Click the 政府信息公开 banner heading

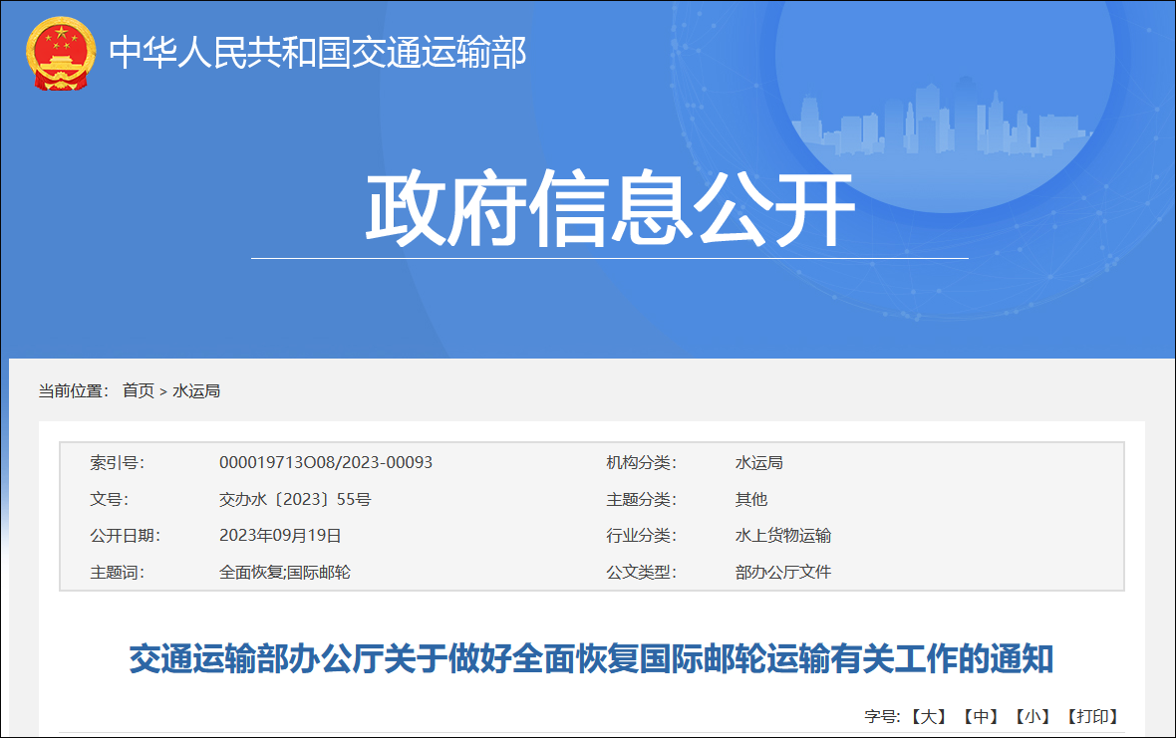610,208
